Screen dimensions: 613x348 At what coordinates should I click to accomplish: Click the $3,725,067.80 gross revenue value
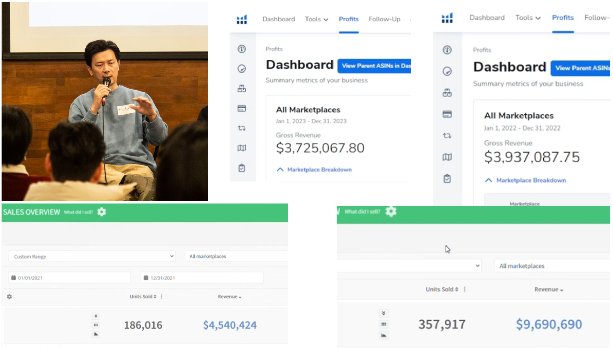320,148
